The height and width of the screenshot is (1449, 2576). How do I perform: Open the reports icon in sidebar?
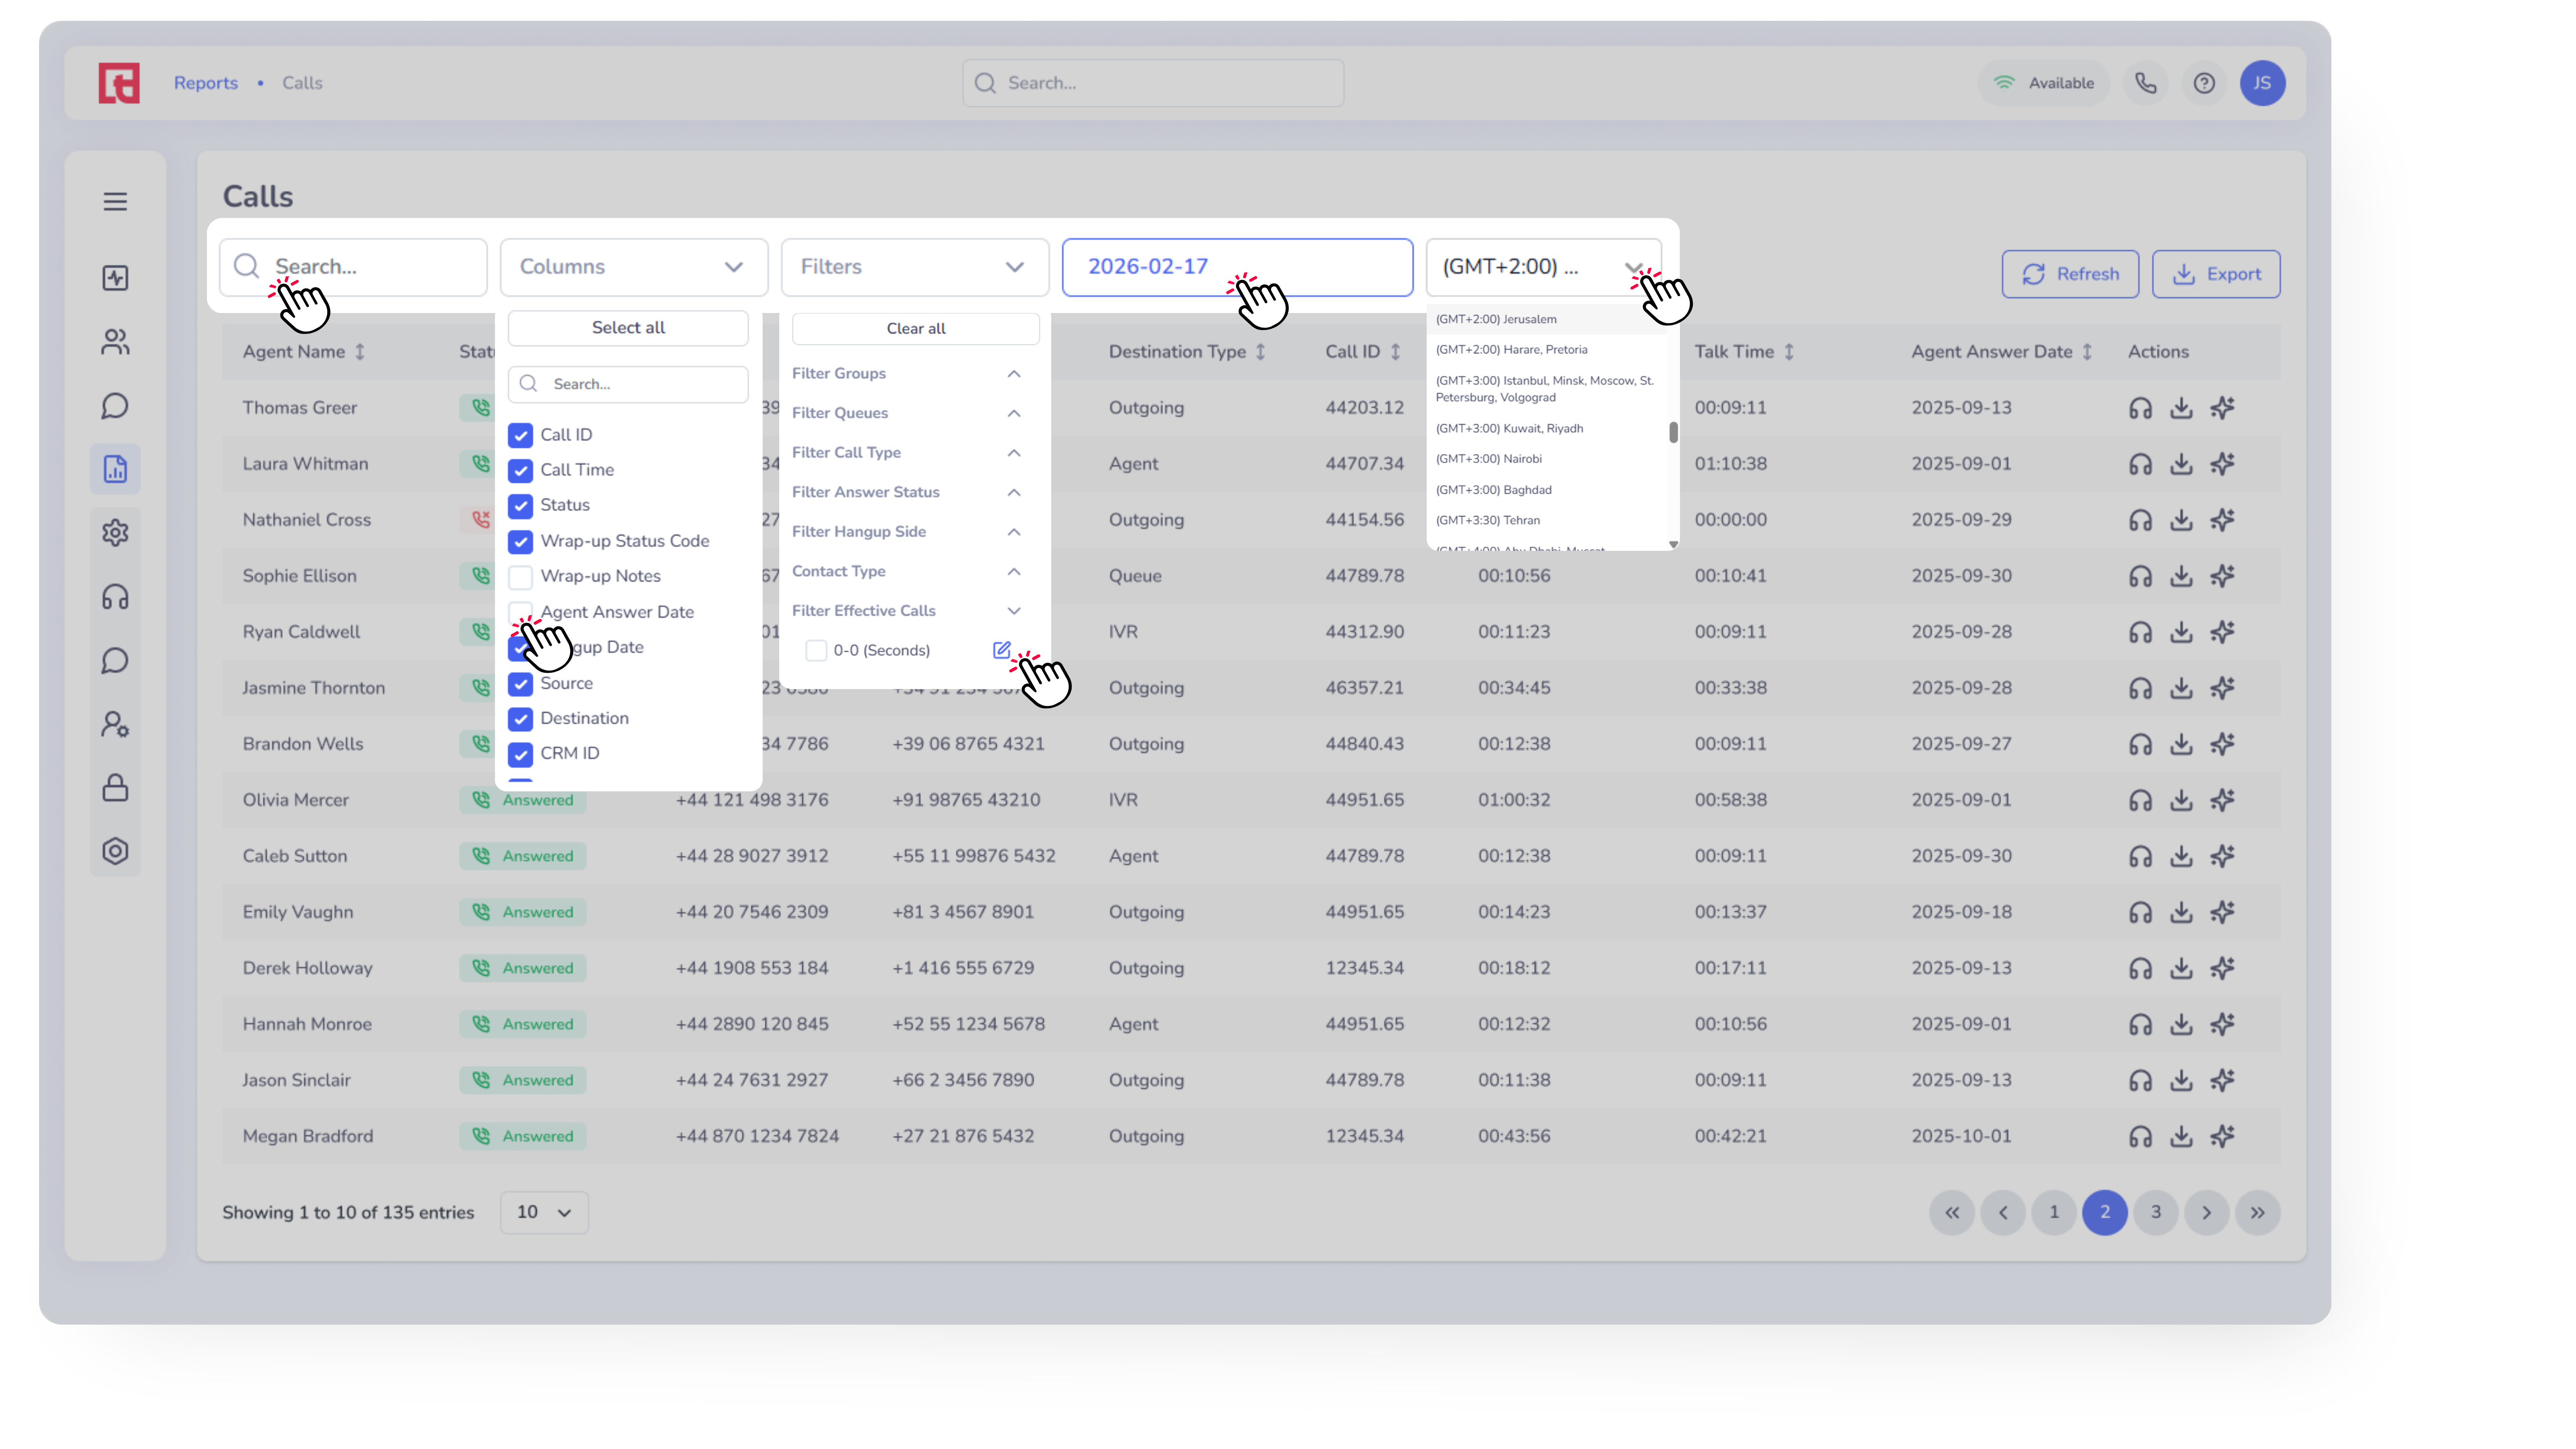(115, 469)
